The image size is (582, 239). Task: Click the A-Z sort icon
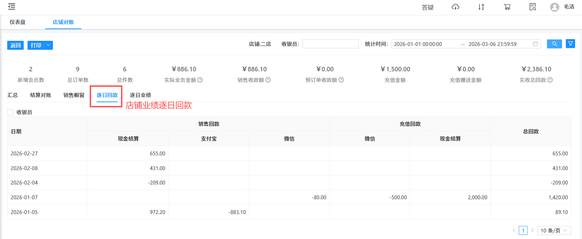tap(481, 7)
